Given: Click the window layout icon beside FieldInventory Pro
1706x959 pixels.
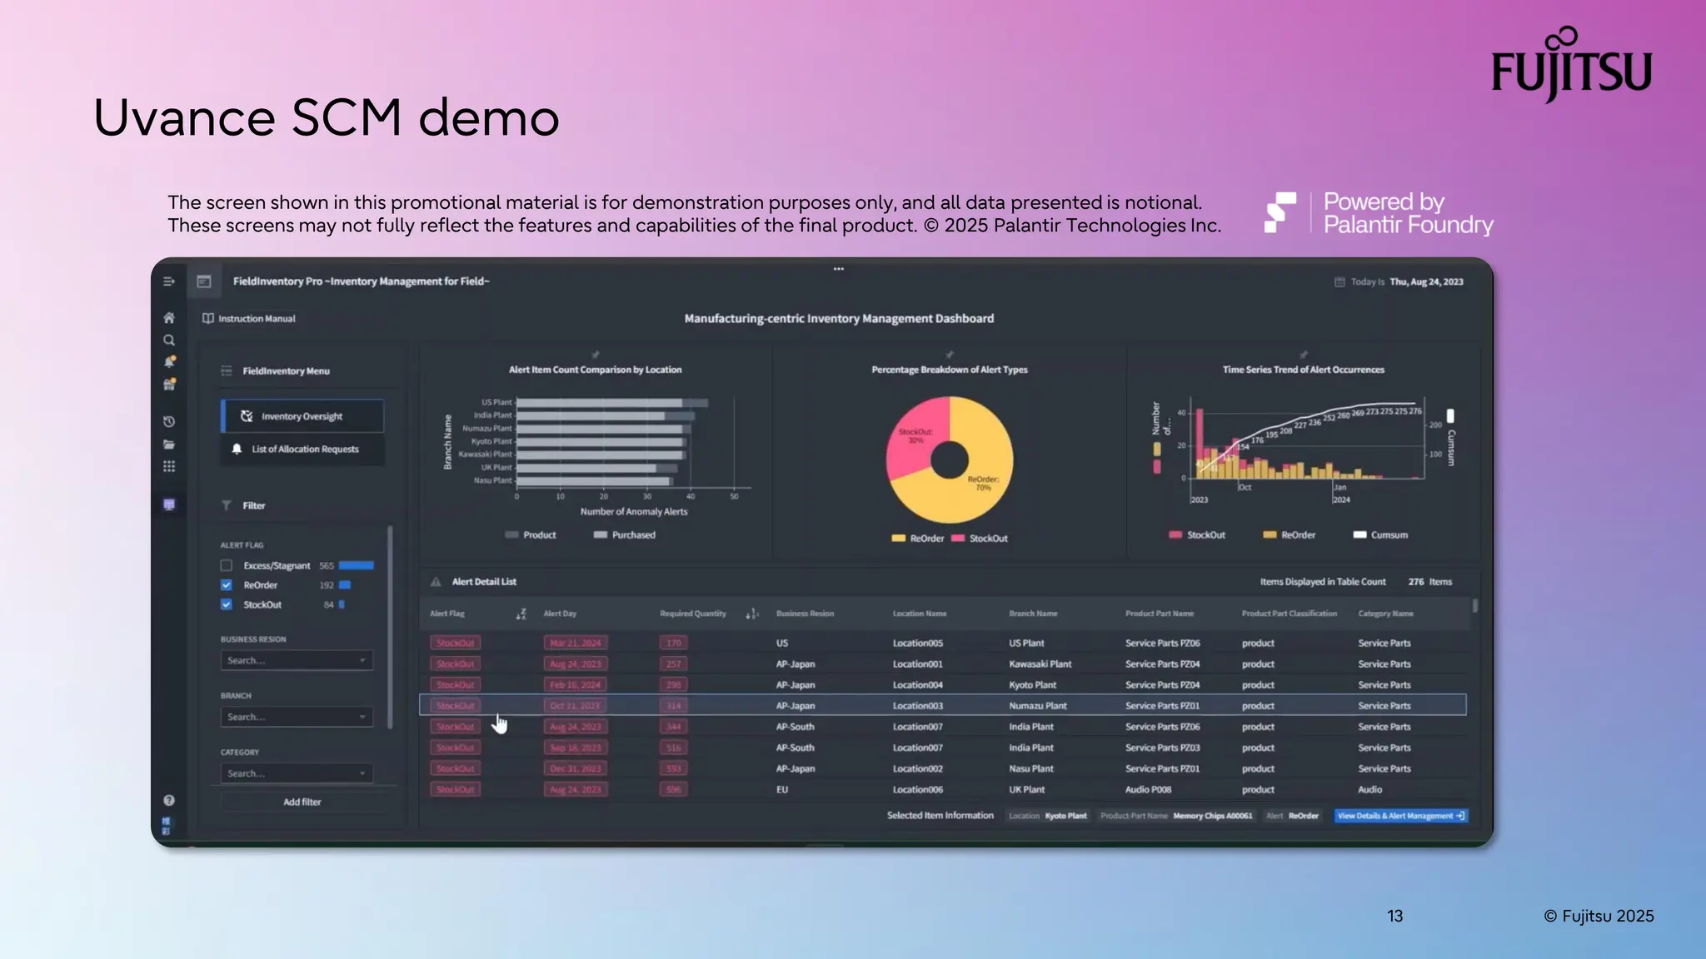Looking at the screenshot, I should [x=204, y=281].
